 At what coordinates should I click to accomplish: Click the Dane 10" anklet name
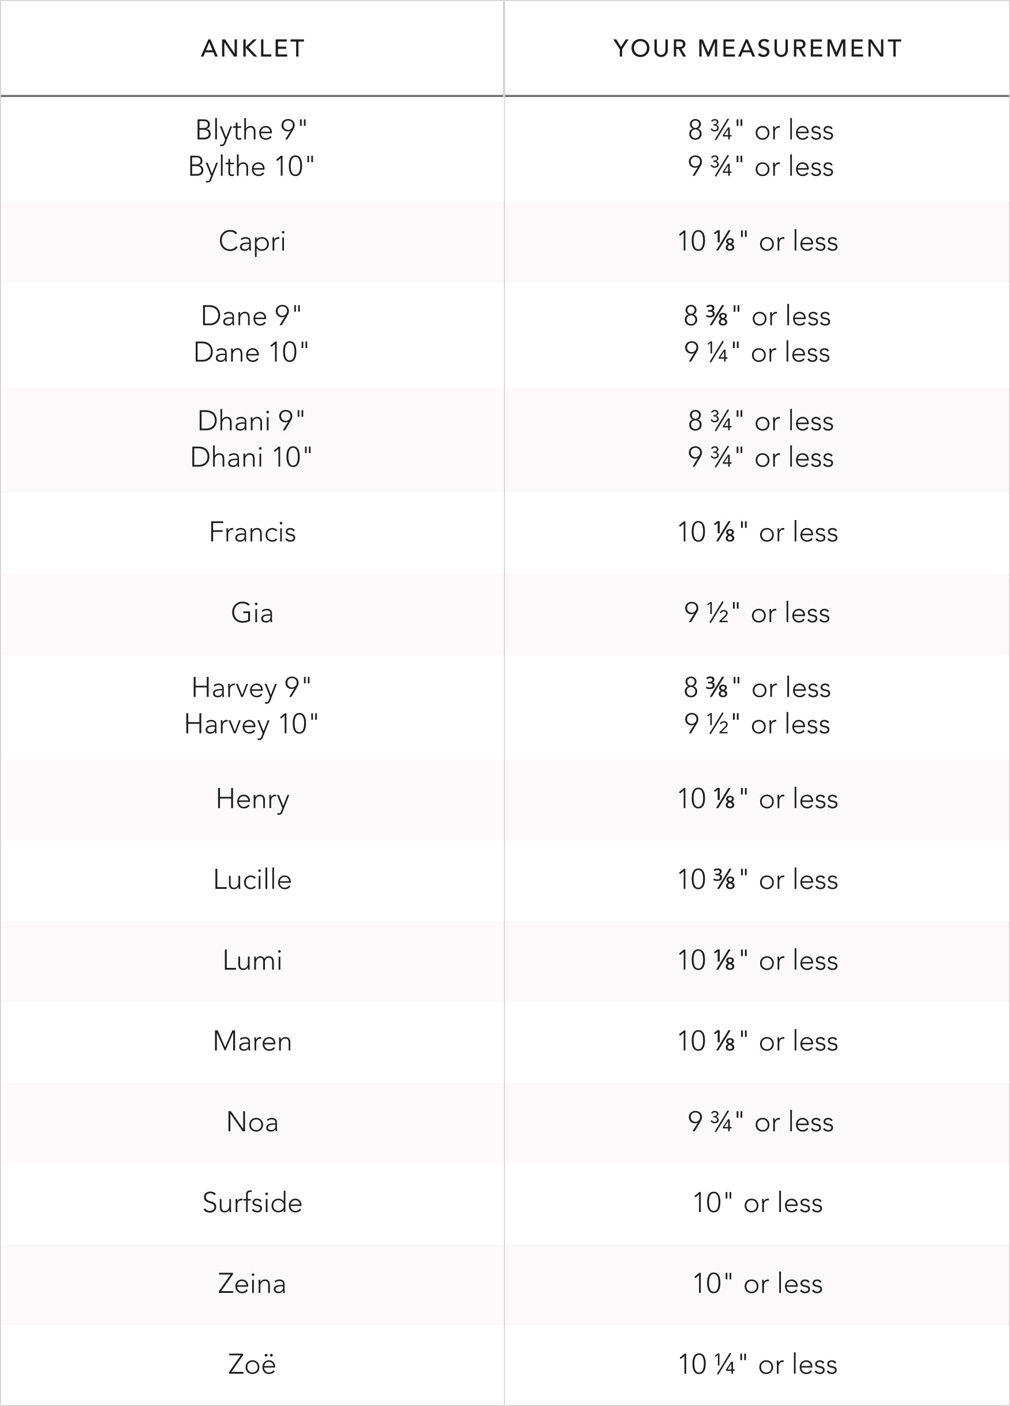coord(251,352)
